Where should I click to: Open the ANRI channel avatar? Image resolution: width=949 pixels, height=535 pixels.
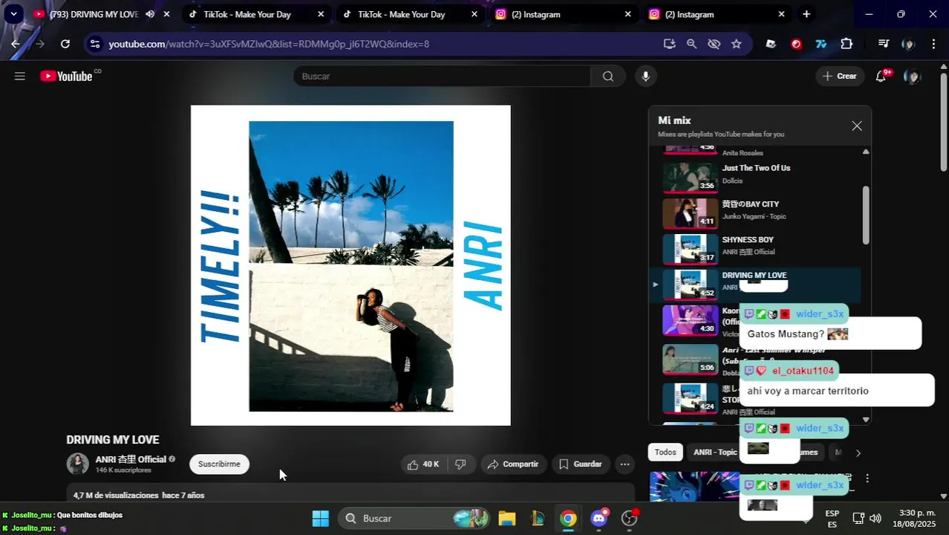pos(78,464)
